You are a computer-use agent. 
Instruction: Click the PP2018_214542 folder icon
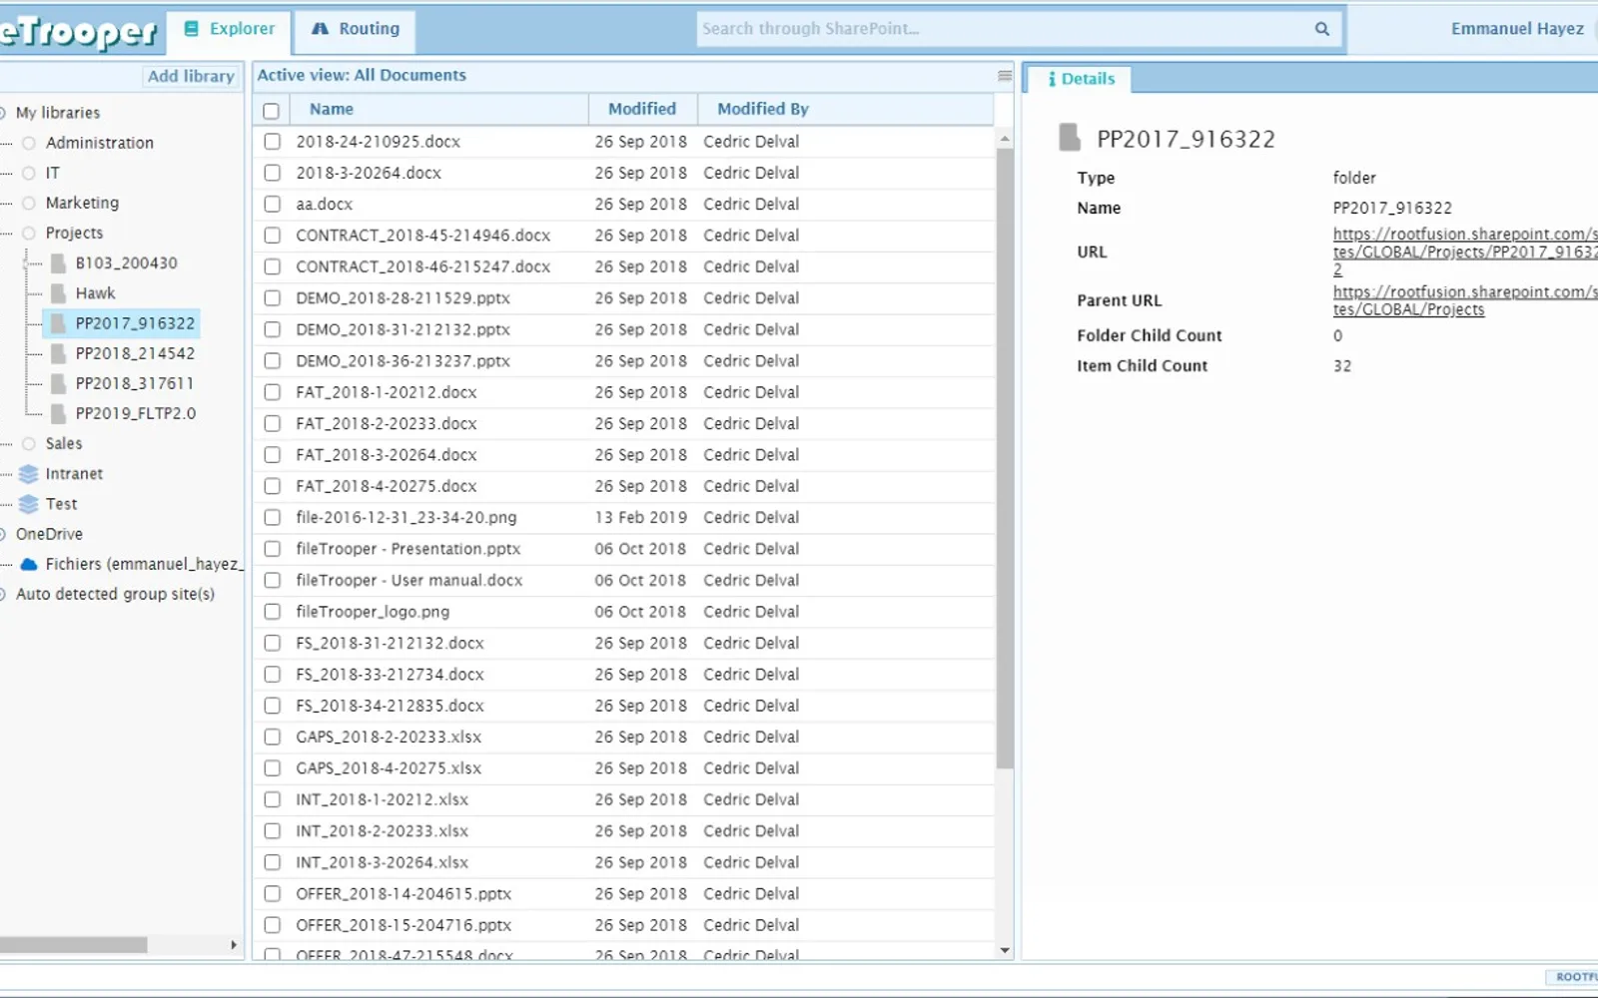pos(59,353)
